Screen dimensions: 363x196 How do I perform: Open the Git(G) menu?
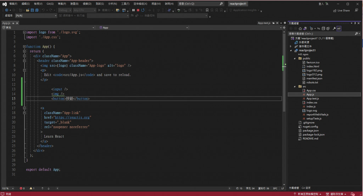point(50,4)
